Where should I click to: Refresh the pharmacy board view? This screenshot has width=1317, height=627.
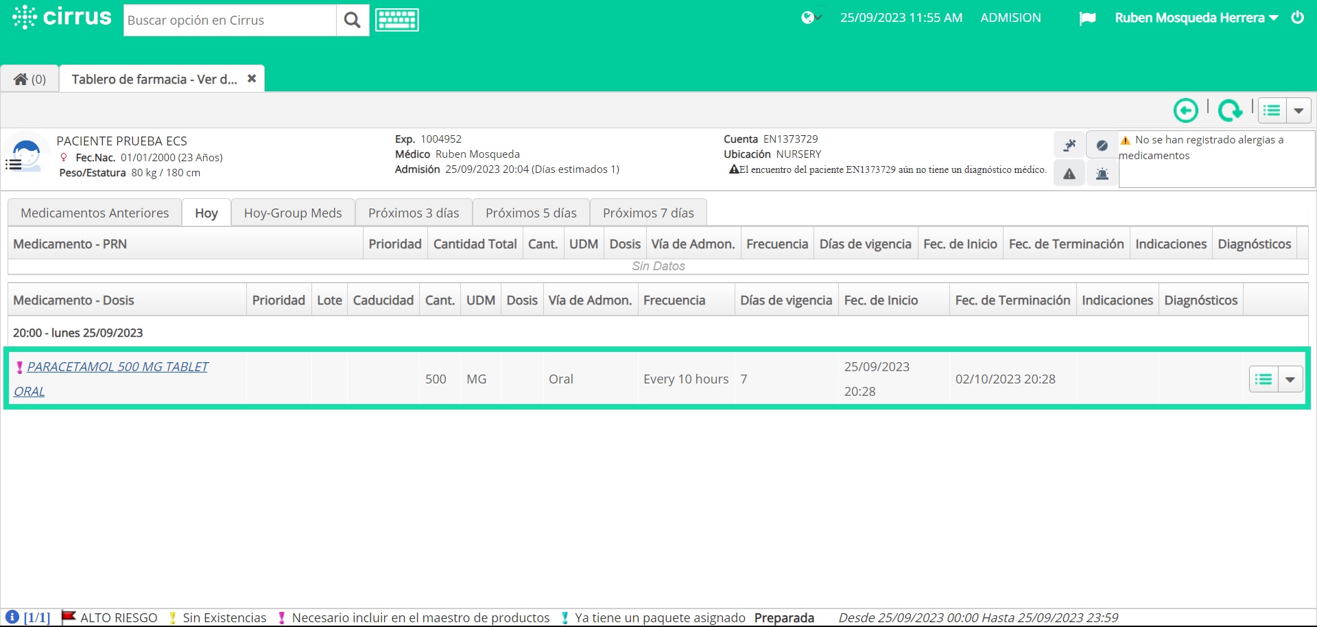pyautogui.click(x=1230, y=110)
